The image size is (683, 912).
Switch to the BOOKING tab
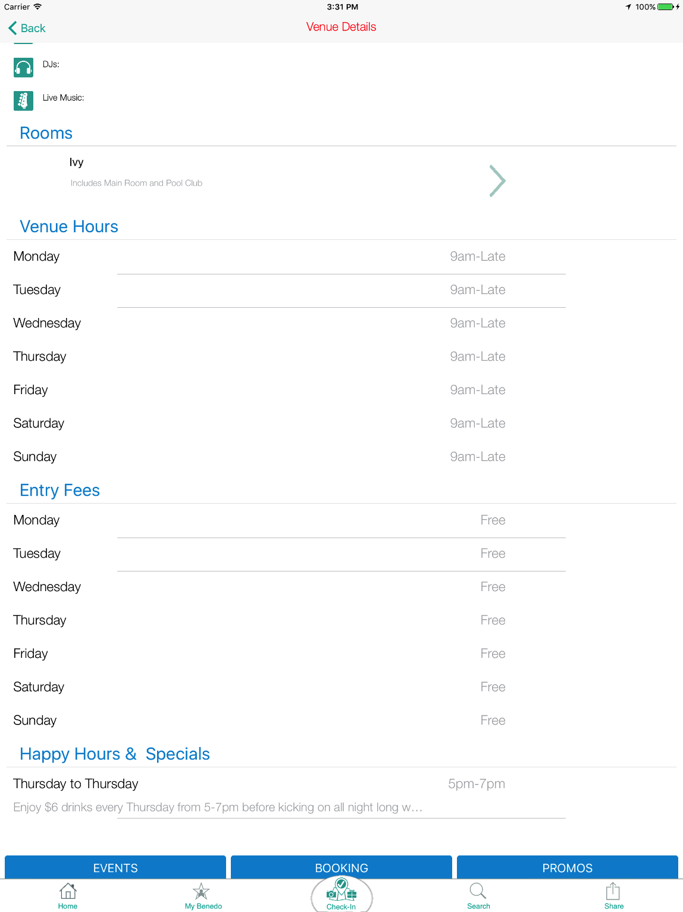coord(342,867)
